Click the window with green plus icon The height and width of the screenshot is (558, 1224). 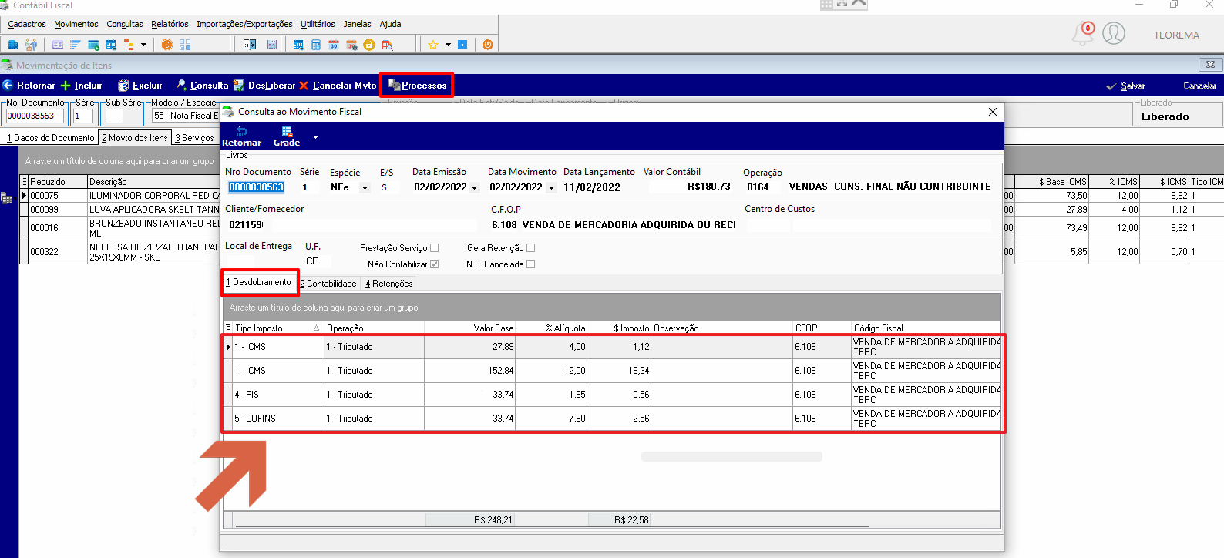(93, 45)
